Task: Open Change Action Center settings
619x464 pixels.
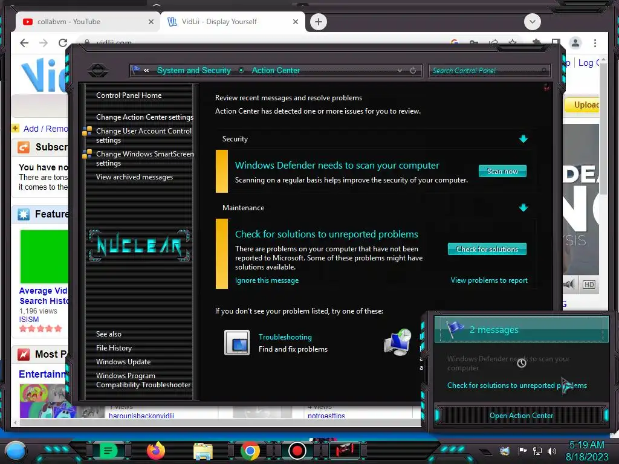Action: [x=144, y=117]
